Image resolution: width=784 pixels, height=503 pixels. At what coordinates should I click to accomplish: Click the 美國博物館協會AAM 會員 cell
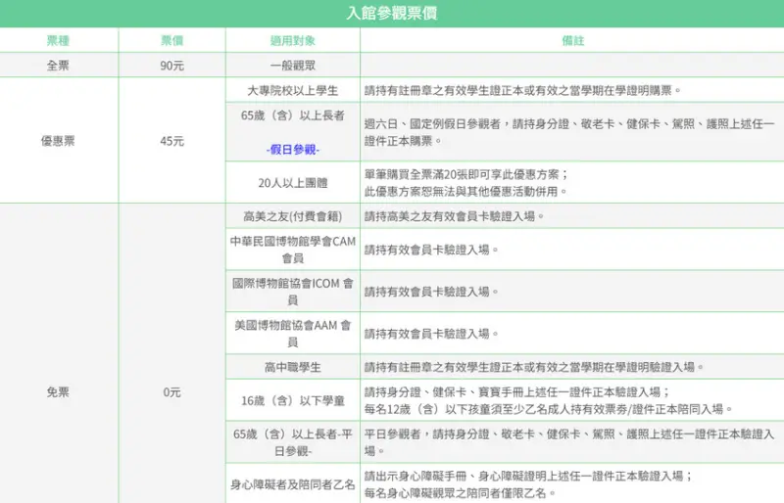click(292, 334)
